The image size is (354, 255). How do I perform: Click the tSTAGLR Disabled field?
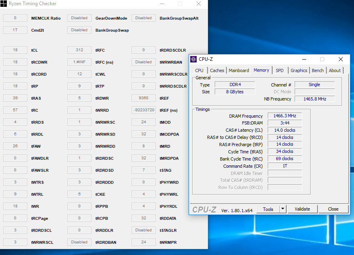[144, 230]
